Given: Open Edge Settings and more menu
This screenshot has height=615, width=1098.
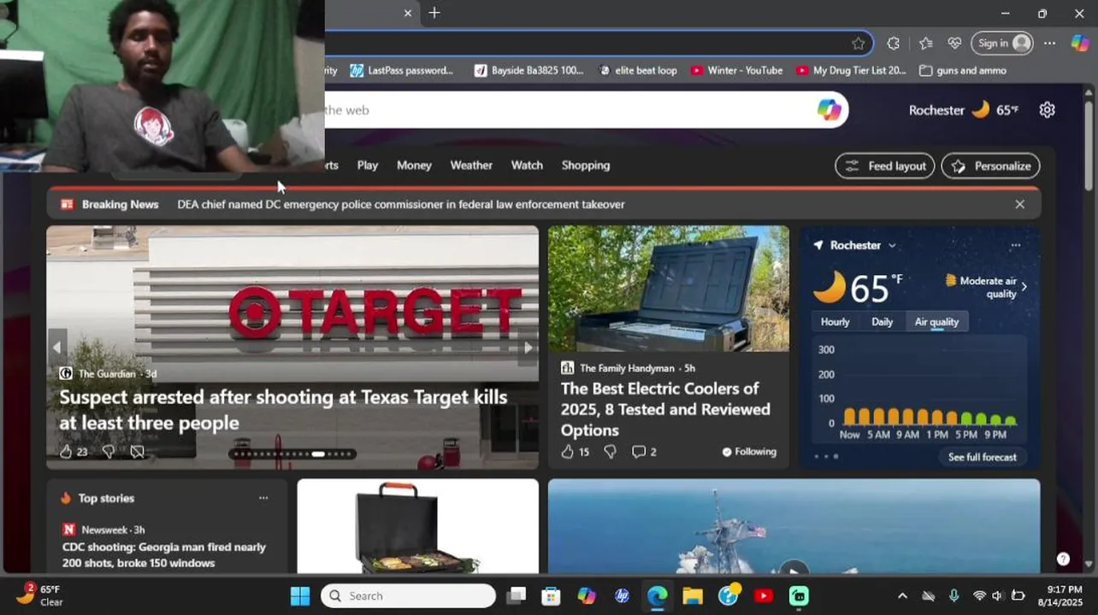Looking at the screenshot, I should 1050,44.
